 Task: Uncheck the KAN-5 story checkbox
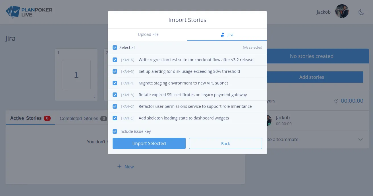tap(115, 71)
